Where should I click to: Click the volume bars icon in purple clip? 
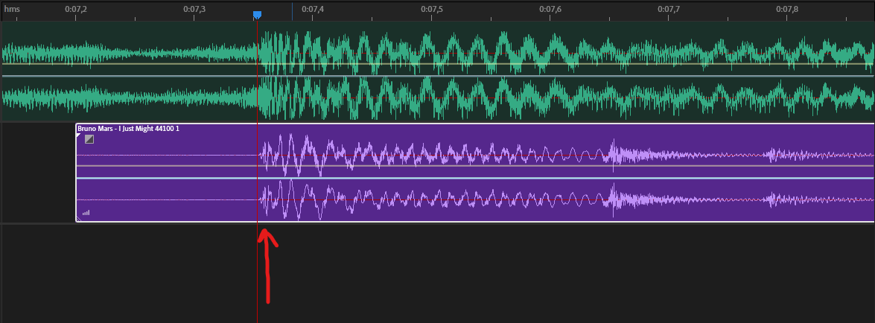(86, 213)
